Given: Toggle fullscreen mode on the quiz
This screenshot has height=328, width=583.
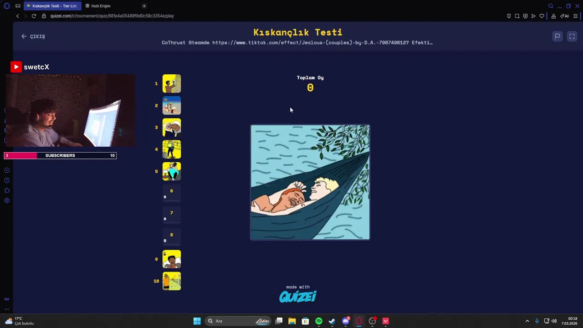Looking at the screenshot, I should pos(572,36).
